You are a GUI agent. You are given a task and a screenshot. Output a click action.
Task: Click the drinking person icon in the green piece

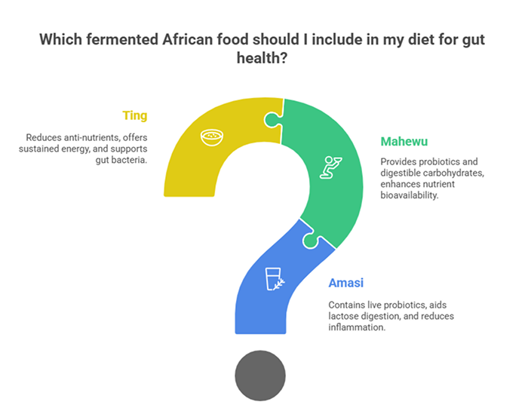329,164
